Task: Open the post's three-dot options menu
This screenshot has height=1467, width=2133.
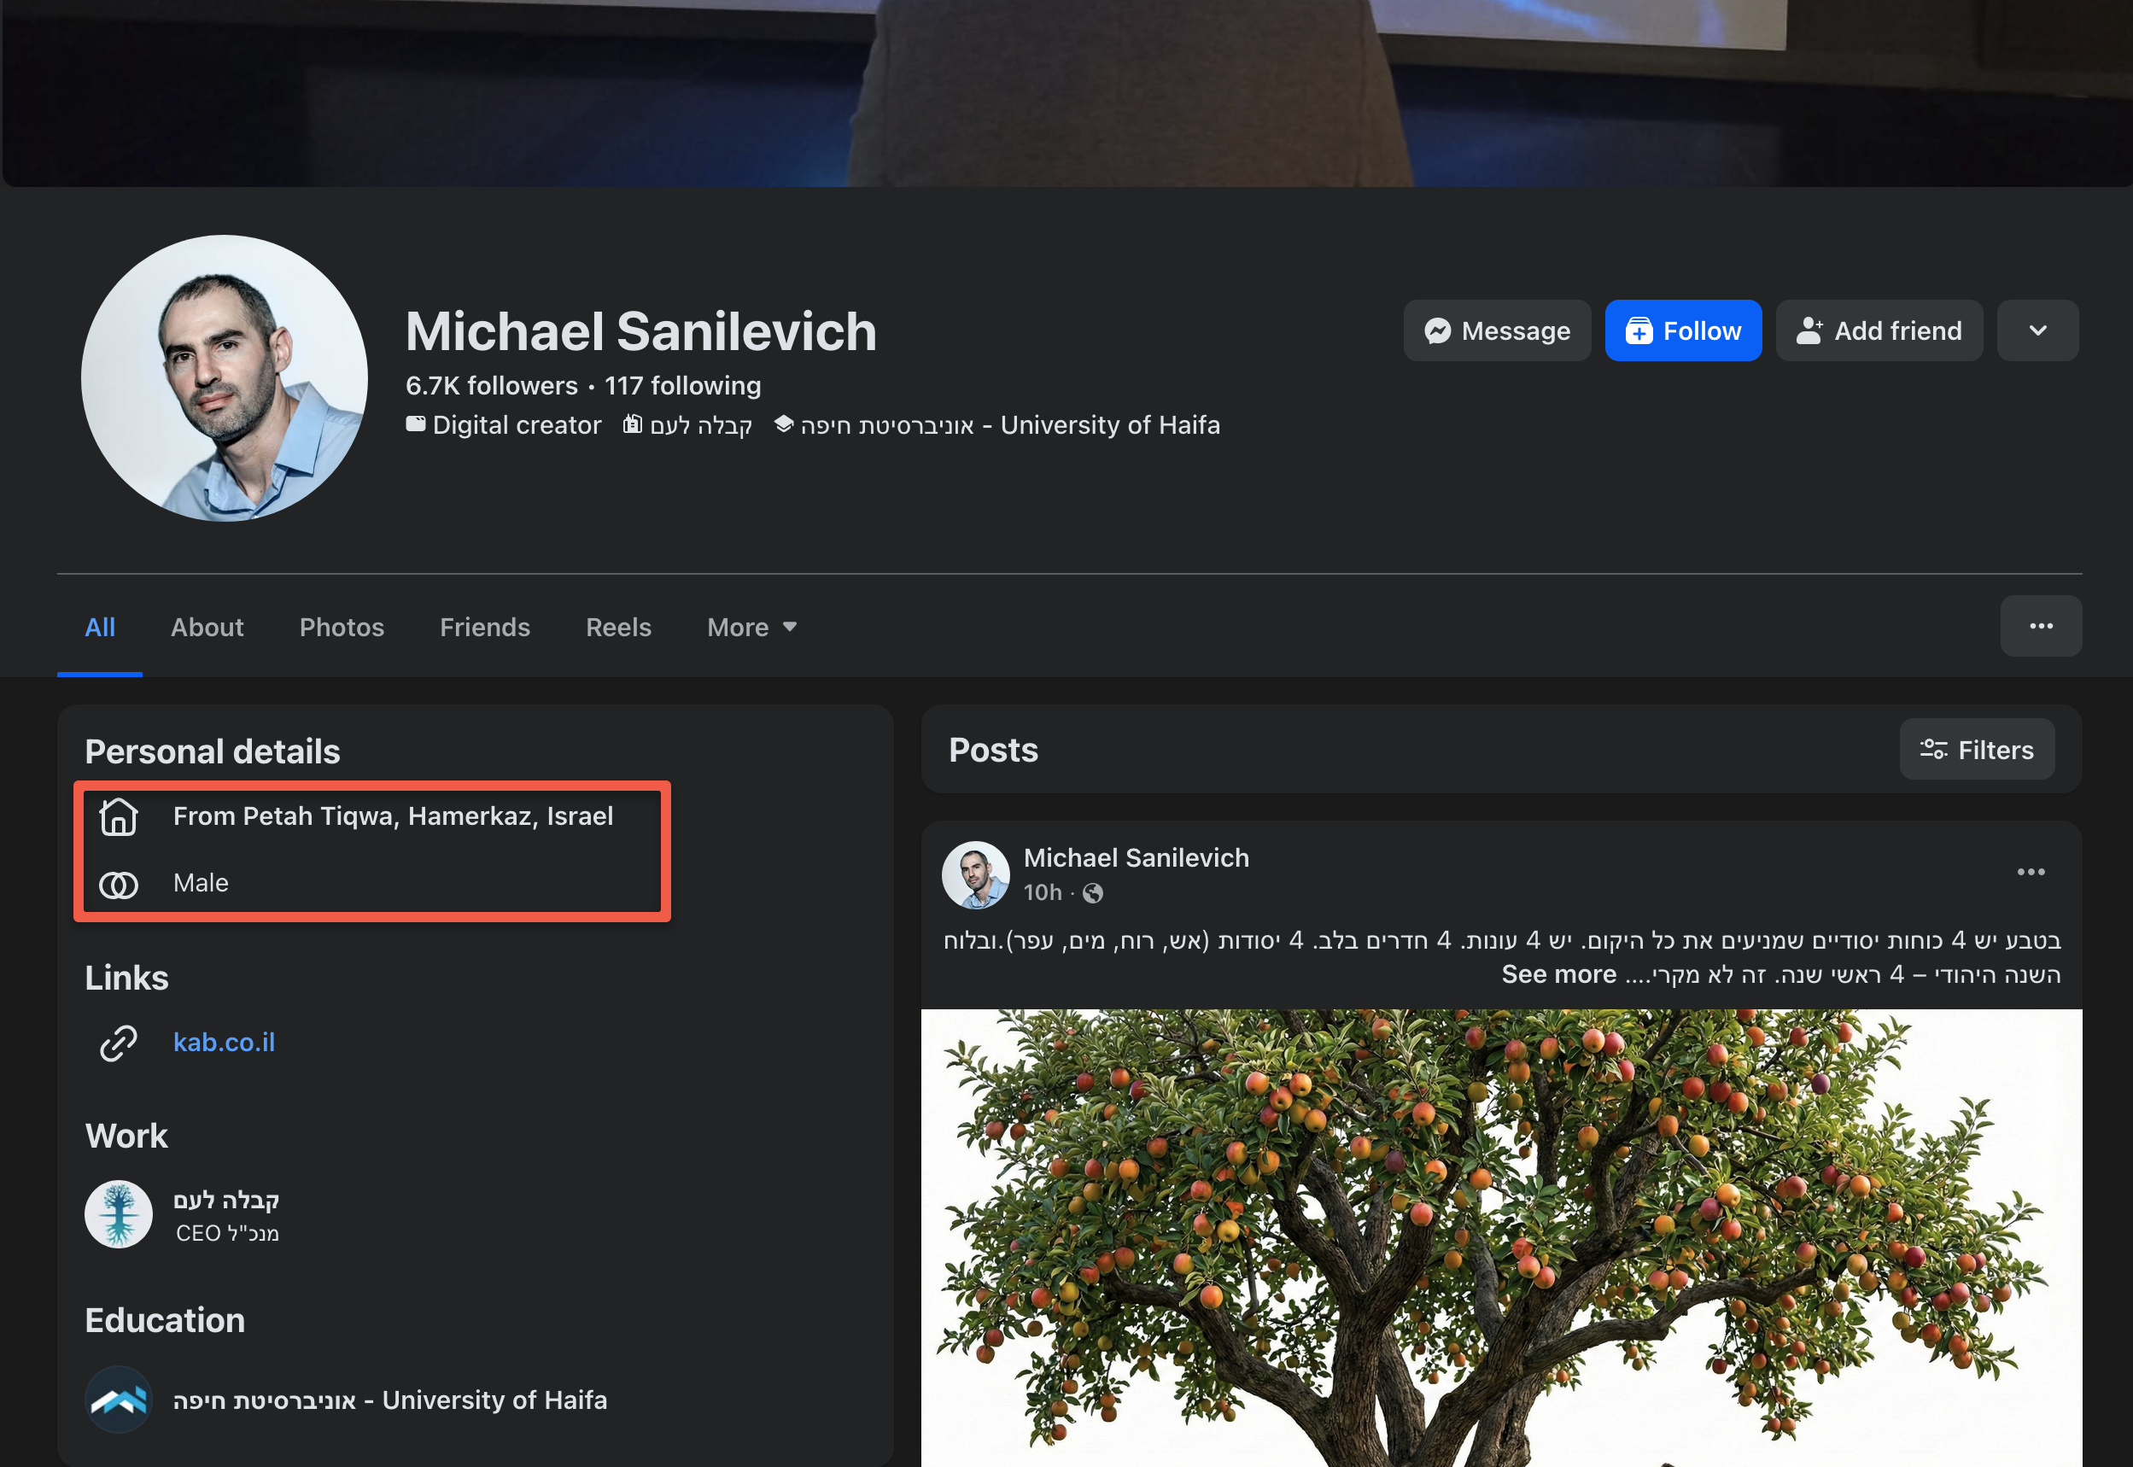Action: click(2030, 871)
